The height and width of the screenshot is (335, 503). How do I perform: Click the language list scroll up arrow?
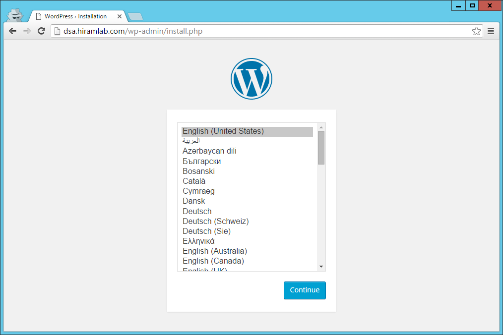point(321,127)
